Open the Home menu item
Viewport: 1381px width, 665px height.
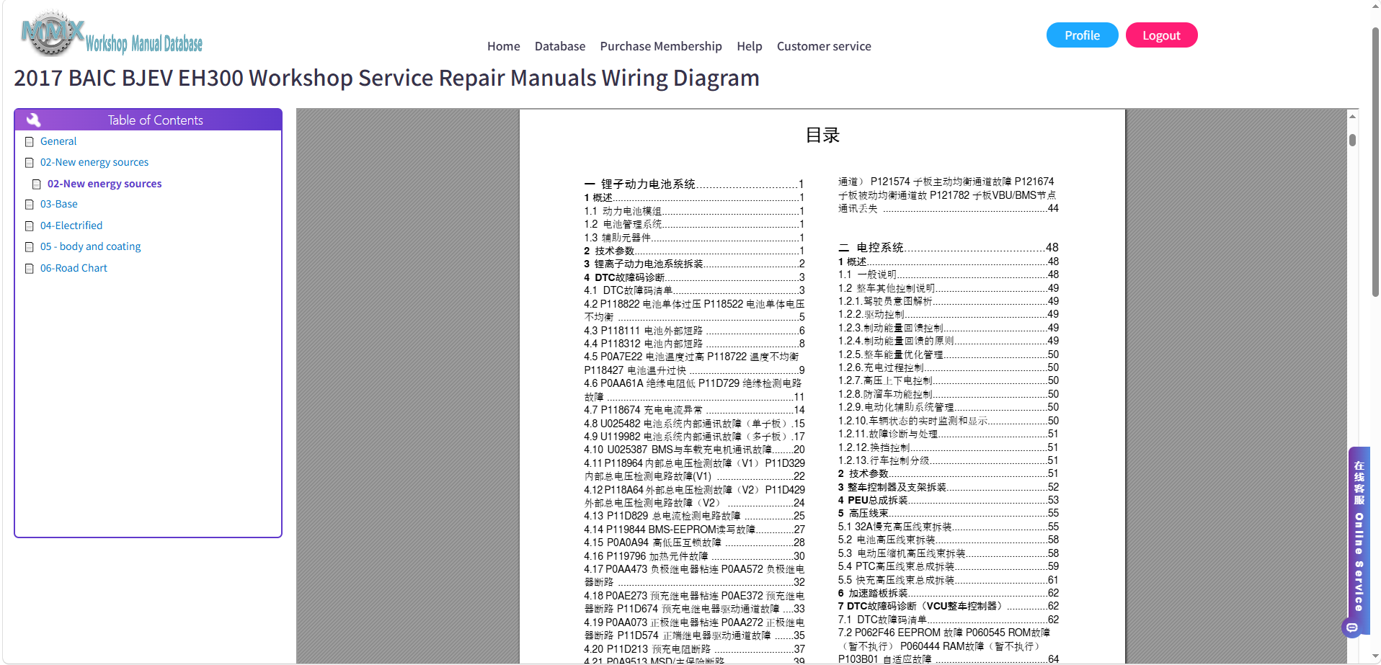(503, 46)
